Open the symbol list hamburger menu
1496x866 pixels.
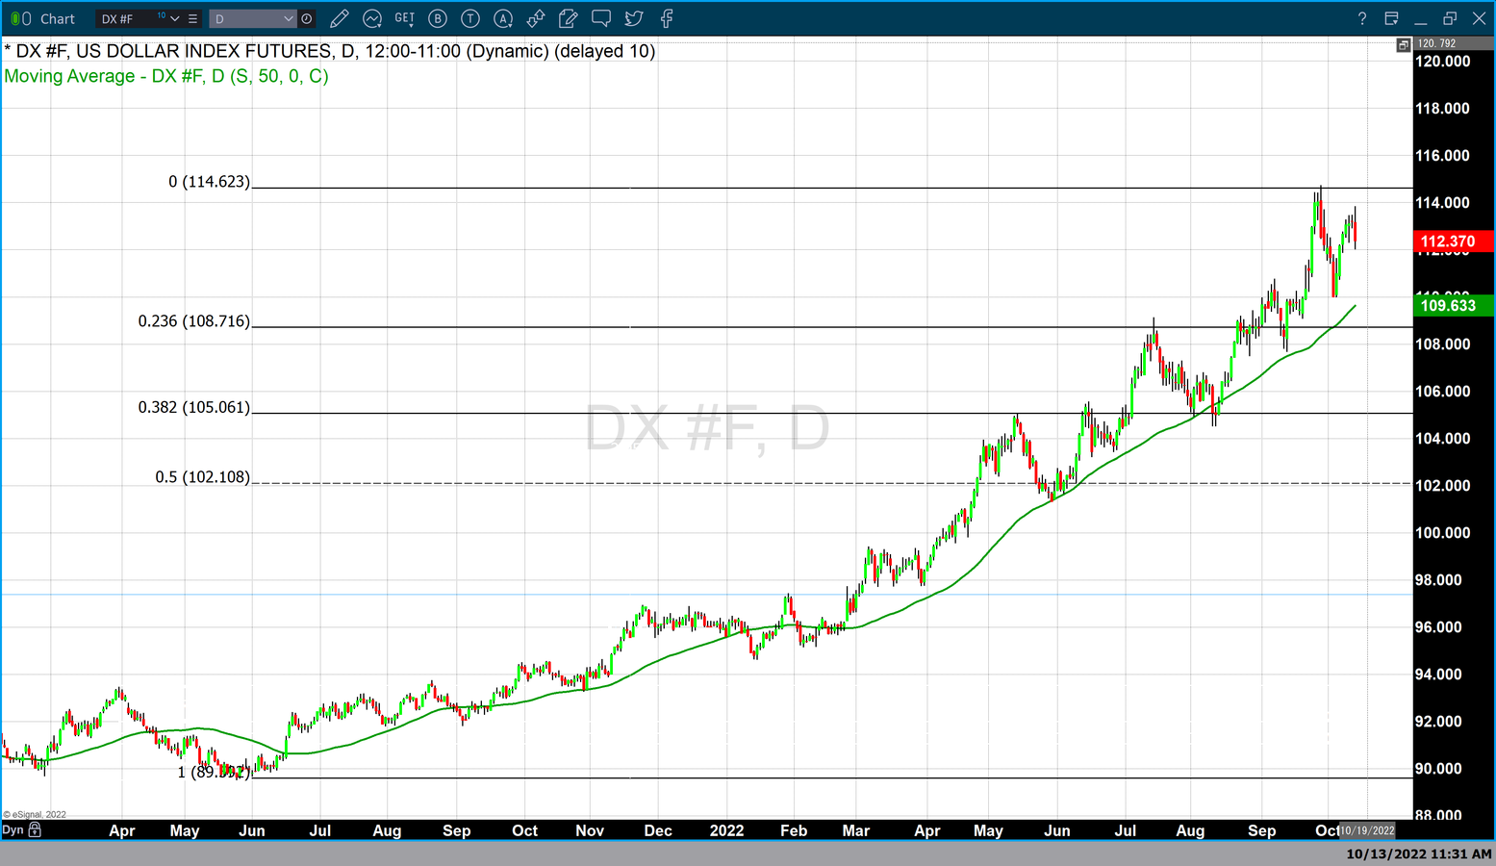point(193,18)
